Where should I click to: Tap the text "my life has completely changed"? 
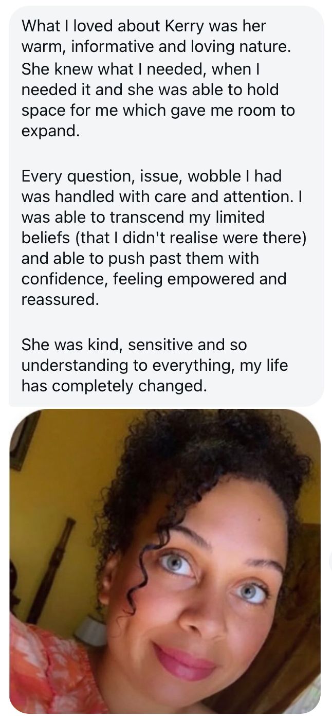(x=155, y=375)
